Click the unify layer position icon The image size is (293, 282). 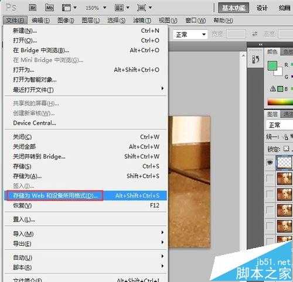pos(286,137)
